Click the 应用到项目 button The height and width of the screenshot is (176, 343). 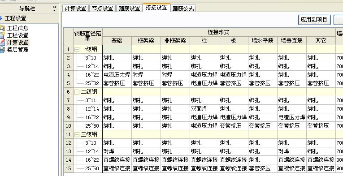pos(314,20)
